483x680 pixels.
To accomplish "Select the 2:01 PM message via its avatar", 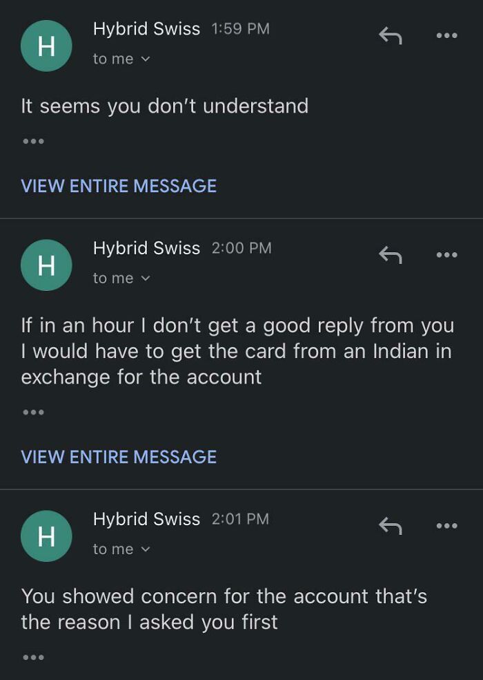I will point(46,536).
